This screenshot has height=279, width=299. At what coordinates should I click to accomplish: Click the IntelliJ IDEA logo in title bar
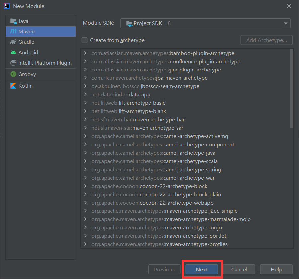(x=7, y=6)
